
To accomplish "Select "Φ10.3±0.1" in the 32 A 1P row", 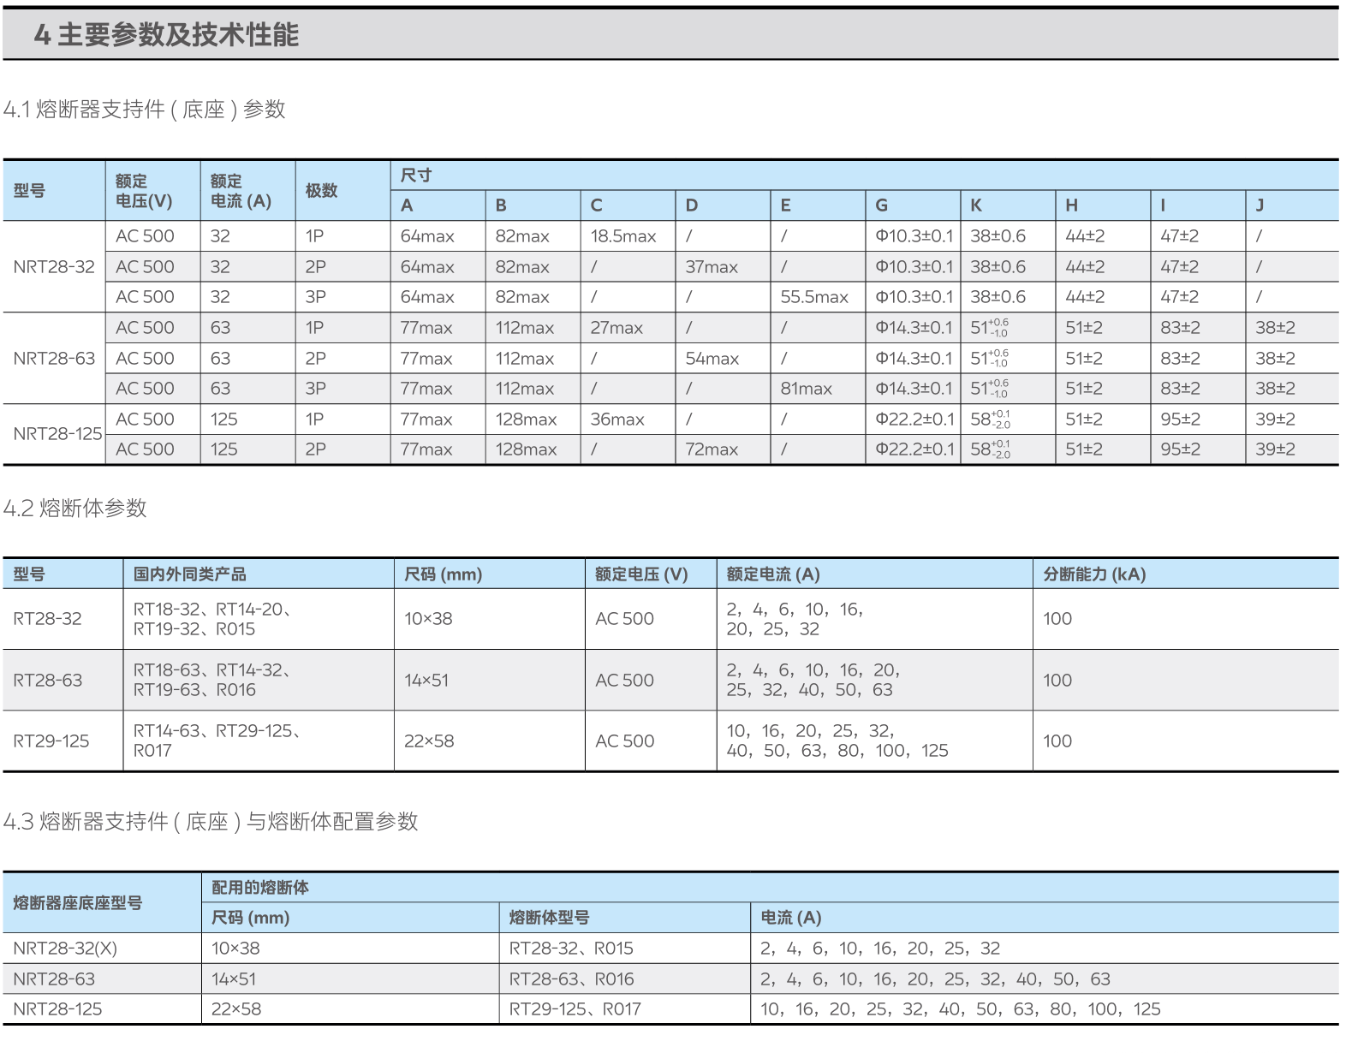I will (914, 236).
